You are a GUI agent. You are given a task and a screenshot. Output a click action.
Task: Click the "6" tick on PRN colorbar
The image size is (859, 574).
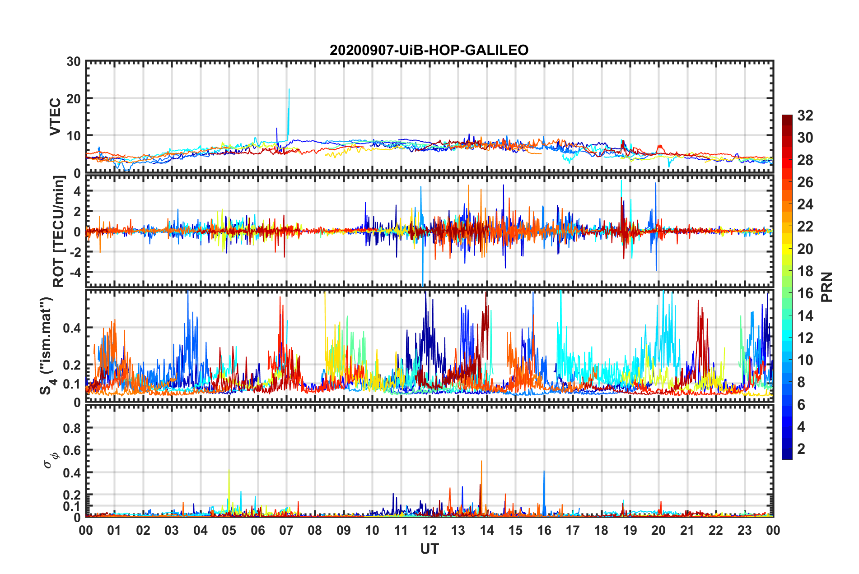click(x=801, y=405)
